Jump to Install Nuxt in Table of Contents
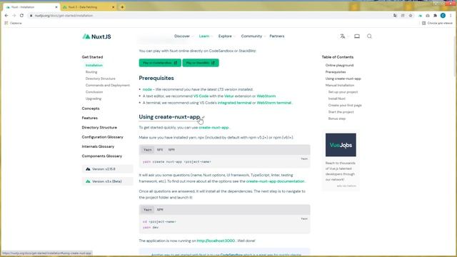Screen dimensions: 457x257 click(x=336, y=99)
